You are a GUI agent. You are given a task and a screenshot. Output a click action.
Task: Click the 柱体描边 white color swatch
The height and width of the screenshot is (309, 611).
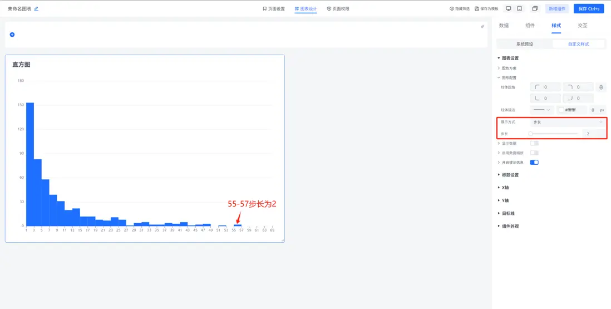click(561, 110)
